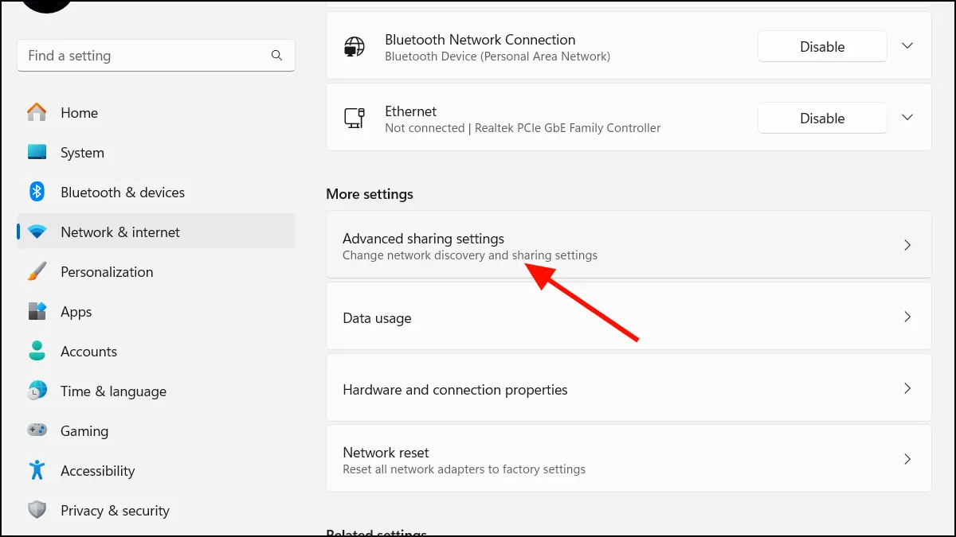Open the Time & language section

pyautogui.click(x=113, y=391)
